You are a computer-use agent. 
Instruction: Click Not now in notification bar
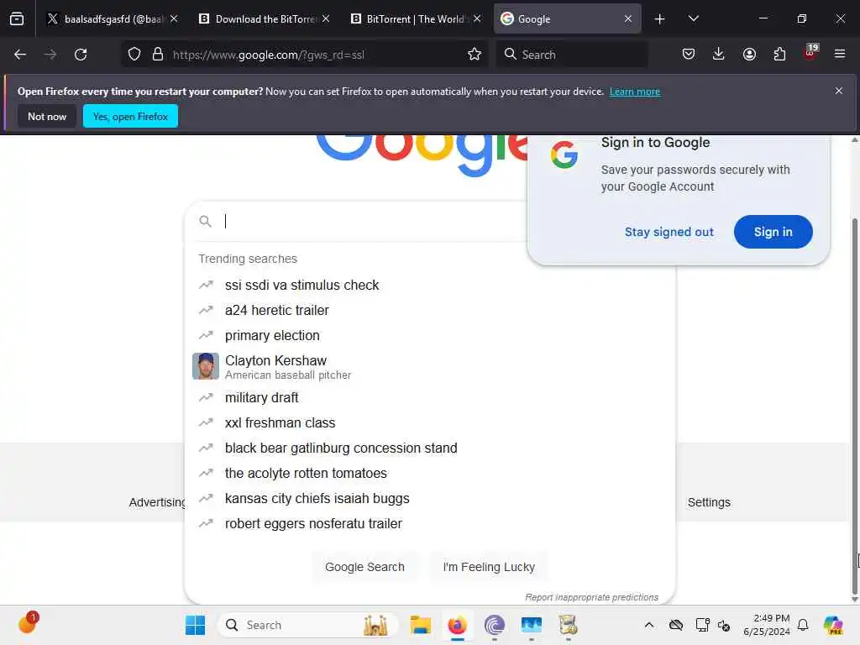(47, 116)
